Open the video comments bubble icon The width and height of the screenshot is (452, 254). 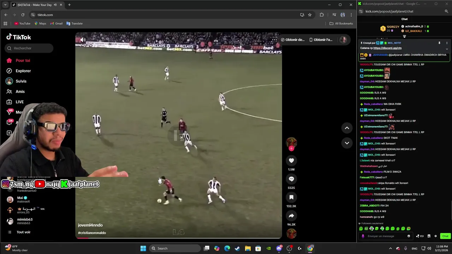[x=291, y=179]
